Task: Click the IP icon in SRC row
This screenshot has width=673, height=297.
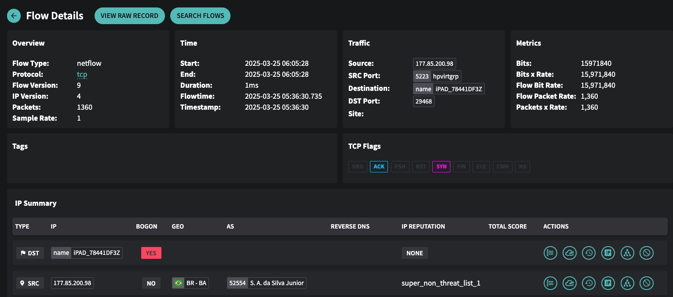Action: (x=608, y=283)
